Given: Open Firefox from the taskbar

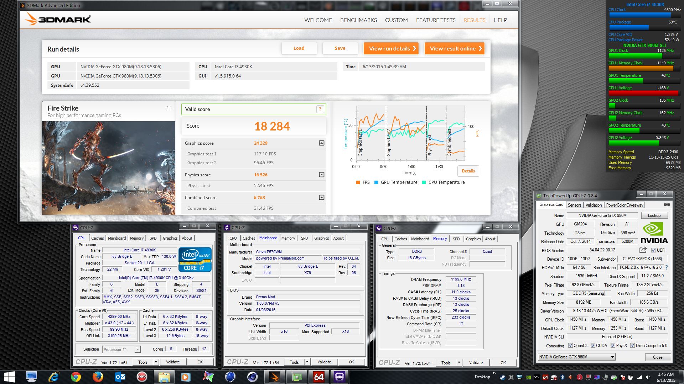Looking at the screenshot, I should tap(98, 377).
